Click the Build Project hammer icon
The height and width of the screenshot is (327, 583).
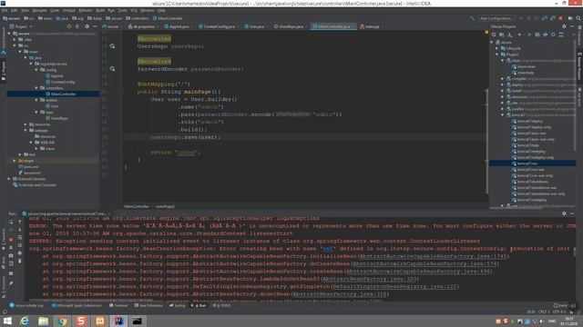[x=472, y=18]
